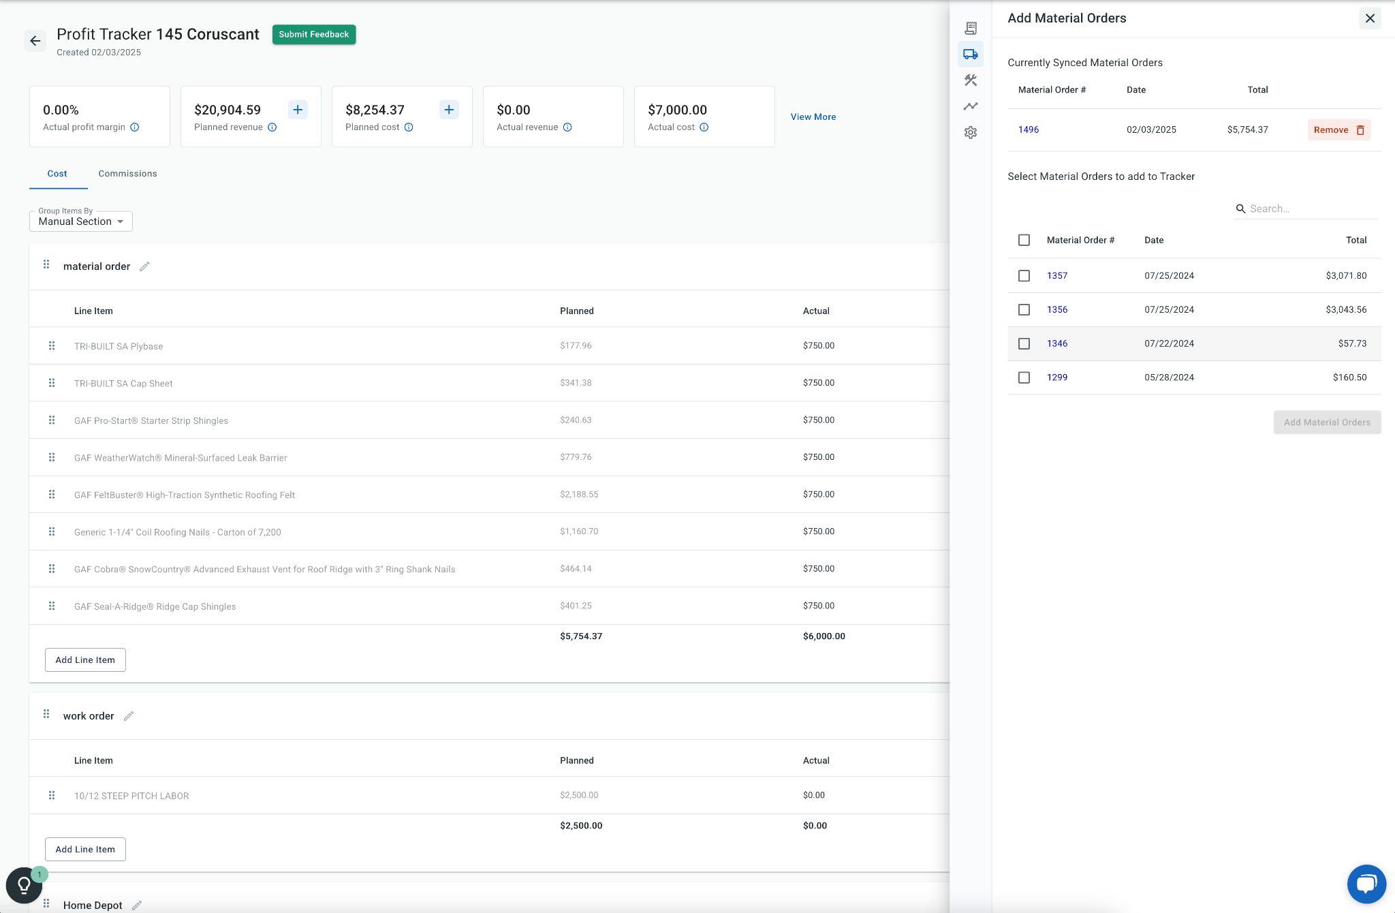The width and height of the screenshot is (1395, 913).
Task: Open material order 1356 link
Action: 1056,310
